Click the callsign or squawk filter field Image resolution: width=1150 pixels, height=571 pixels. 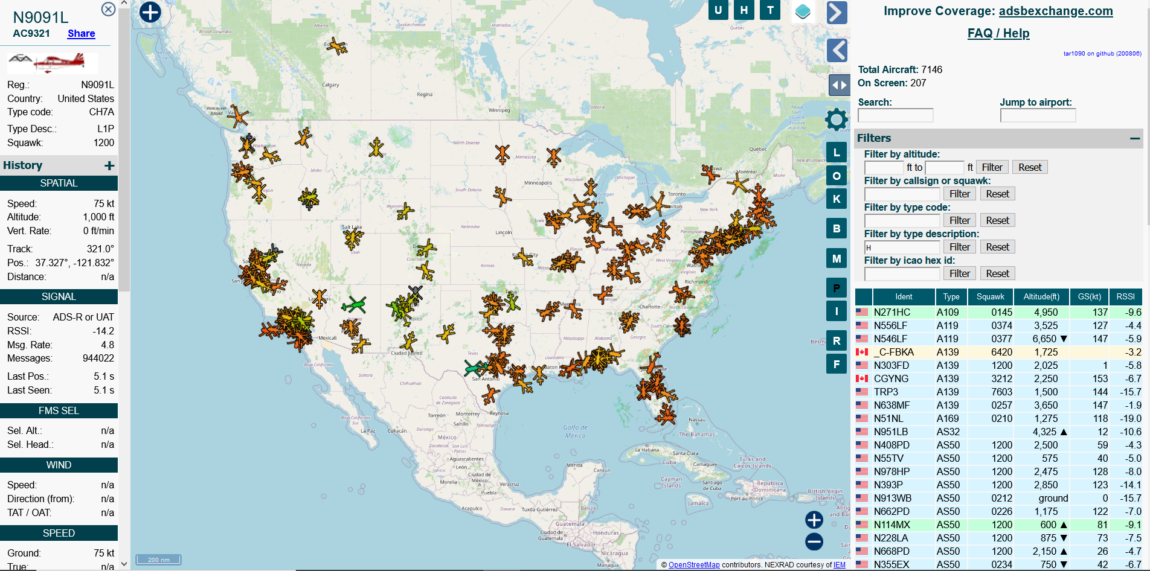pyautogui.click(x=902, y=194)
